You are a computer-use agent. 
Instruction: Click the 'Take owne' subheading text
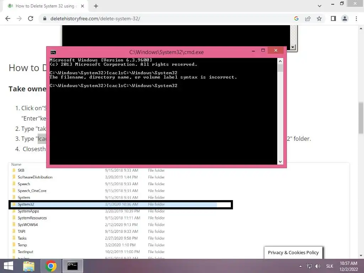[27, 89]
